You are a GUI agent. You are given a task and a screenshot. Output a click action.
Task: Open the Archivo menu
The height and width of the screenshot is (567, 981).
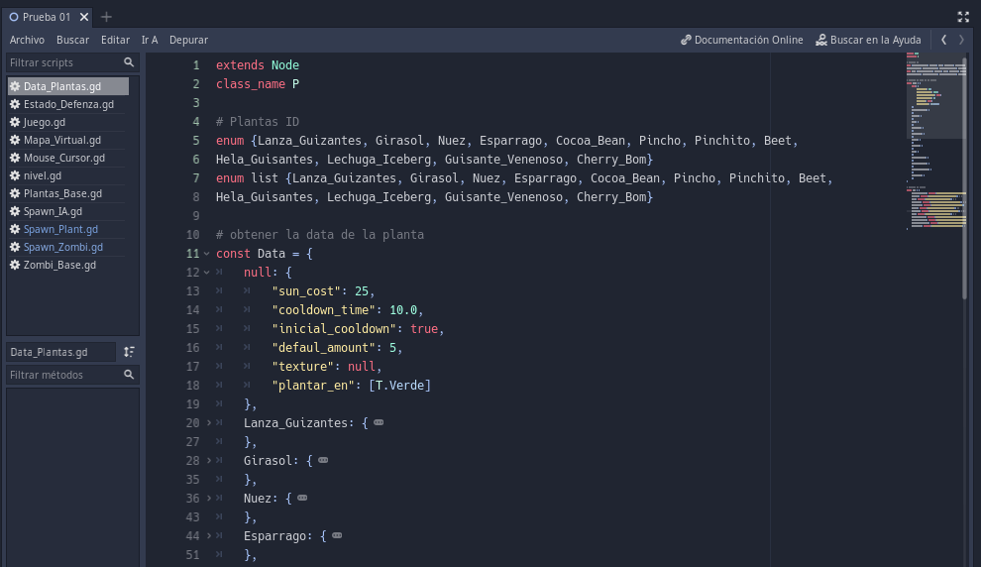tap(27, 40)
